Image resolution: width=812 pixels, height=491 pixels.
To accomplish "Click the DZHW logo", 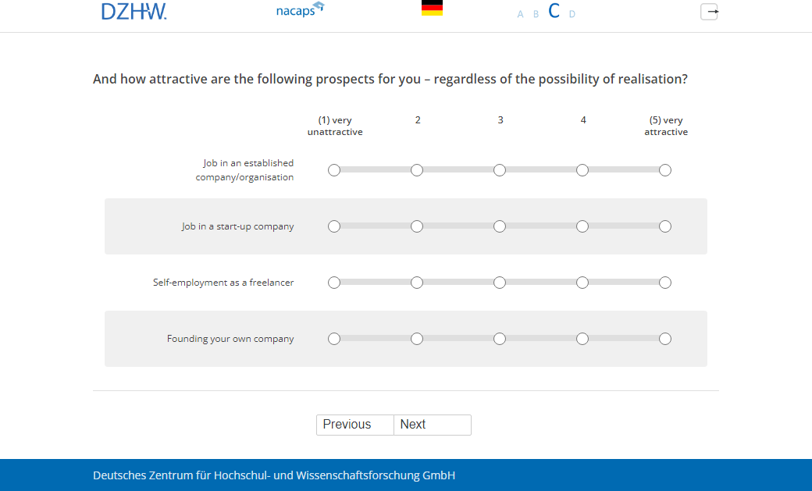I will 134,12.
